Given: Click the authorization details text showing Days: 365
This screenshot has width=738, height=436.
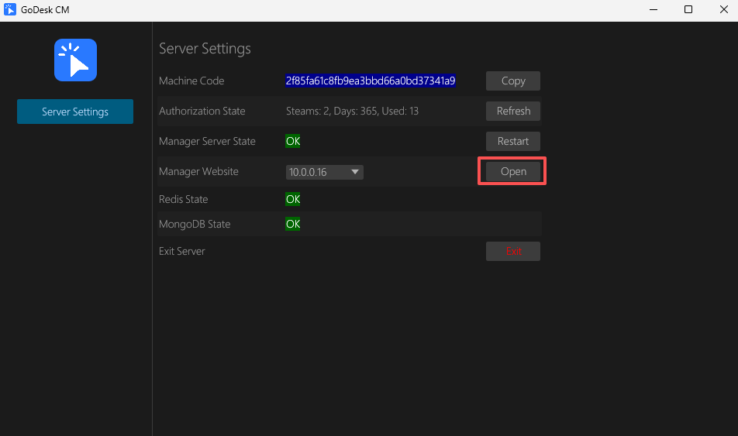Looking at the screenshot, I should point(352,111).
